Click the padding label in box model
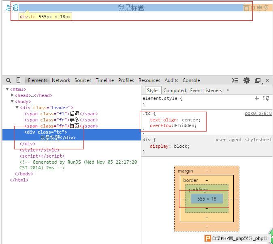 [x=197, y=190]
